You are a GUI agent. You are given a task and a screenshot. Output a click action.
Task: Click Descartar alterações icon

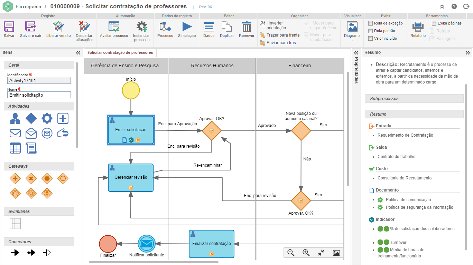tap(84, 27)
